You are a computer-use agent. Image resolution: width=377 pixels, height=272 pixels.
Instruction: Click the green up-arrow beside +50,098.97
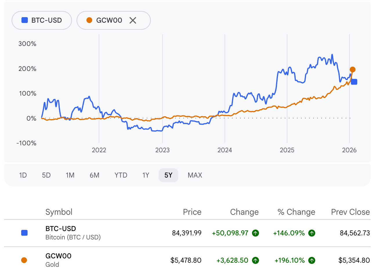tap(255, 233)
